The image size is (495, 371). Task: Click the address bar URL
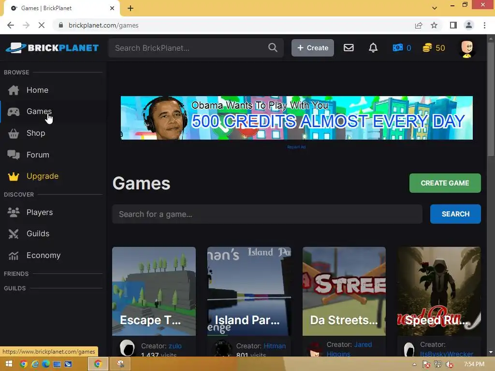coord(103,25)
